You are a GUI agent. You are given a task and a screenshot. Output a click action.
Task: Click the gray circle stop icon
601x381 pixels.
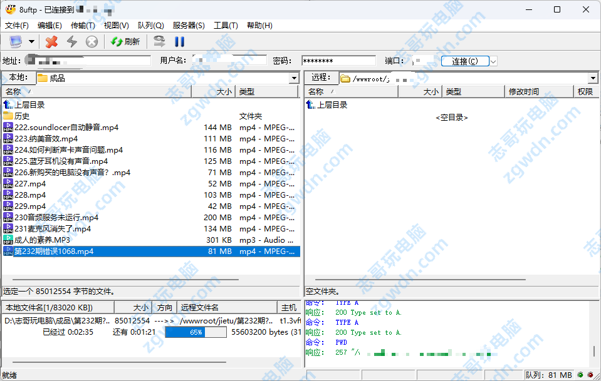click(x=91, y=41)
